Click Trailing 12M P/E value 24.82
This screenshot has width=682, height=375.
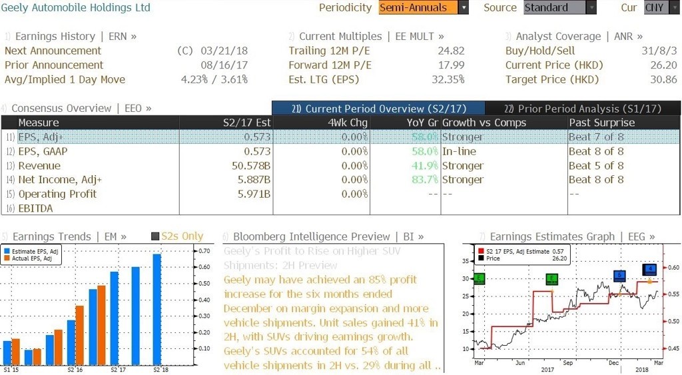pyautogui.click(x=451, y=51)
